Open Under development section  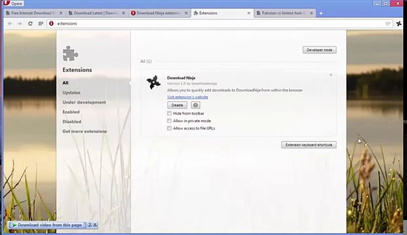tap(84, 102)
